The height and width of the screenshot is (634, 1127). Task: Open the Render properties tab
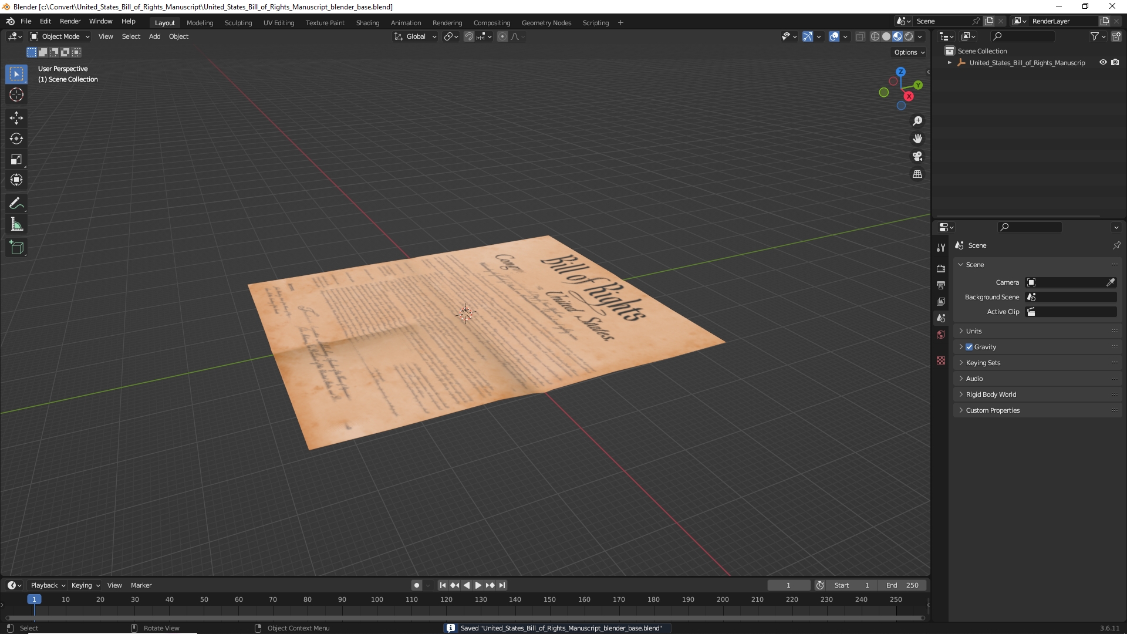(x=941, y=268)
